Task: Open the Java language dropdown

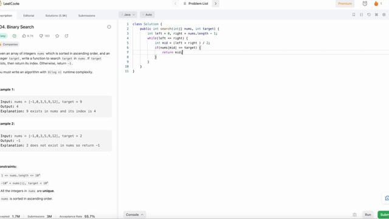Action: click(128, 15)
